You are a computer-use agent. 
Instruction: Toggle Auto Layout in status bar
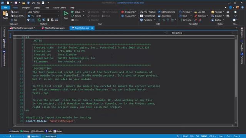(49, 136)
